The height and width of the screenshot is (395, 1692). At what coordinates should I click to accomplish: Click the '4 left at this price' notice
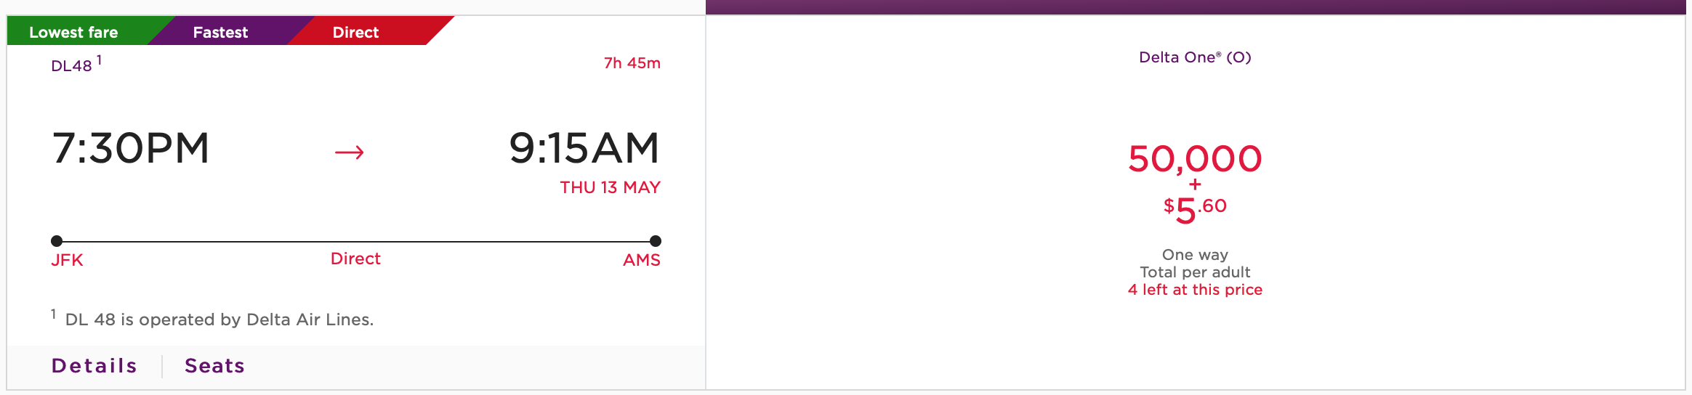[x=1195, y=290]
